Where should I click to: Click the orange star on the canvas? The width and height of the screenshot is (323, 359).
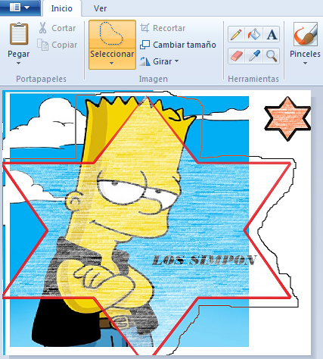[x=287, y=118]
